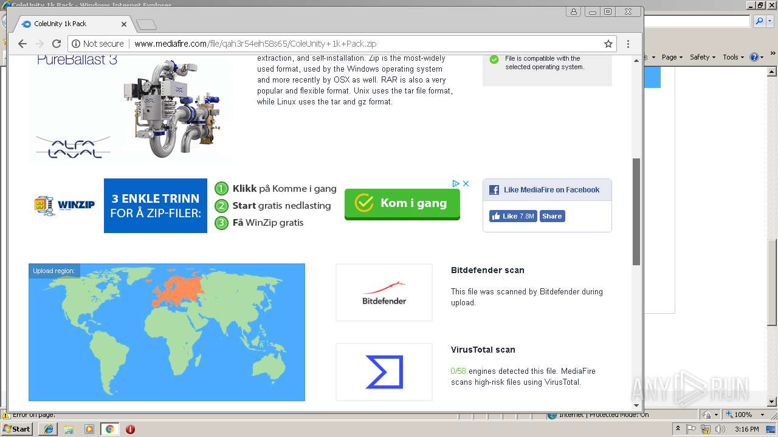The height and width of the screenshot is (437, 778).
Task: Click the Chrome page scrollbar thumb
Action: pyautogui.click(x=636, y=212)
